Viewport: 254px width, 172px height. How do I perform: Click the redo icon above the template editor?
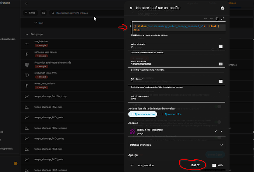pyautogui.click(x=211, y=19)
